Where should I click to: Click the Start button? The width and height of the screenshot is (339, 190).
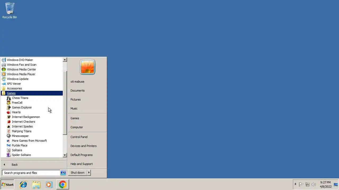7,184
